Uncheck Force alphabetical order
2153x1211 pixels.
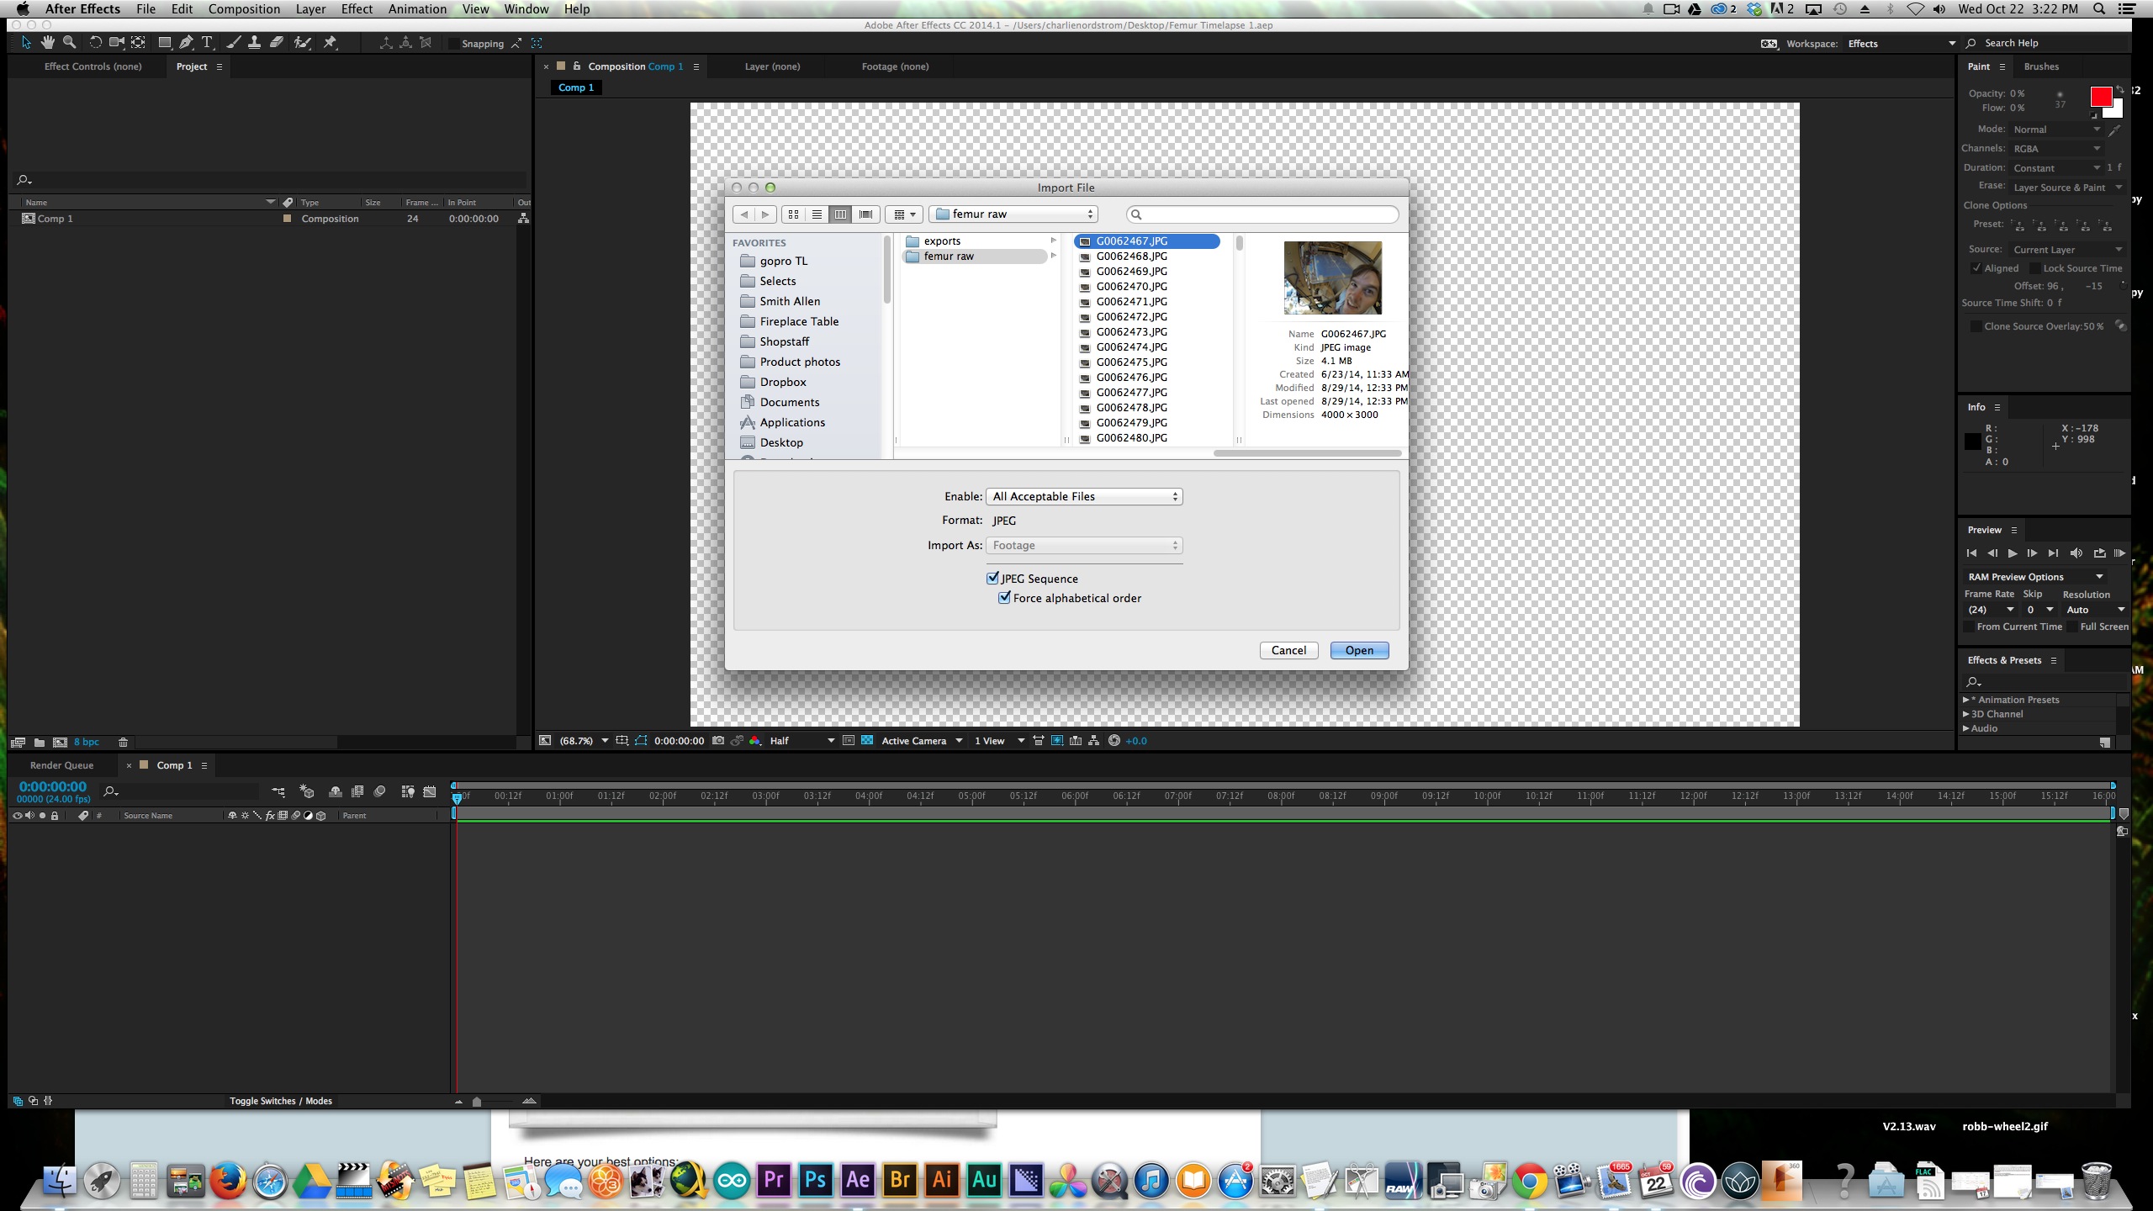(x=1004, y=597)
